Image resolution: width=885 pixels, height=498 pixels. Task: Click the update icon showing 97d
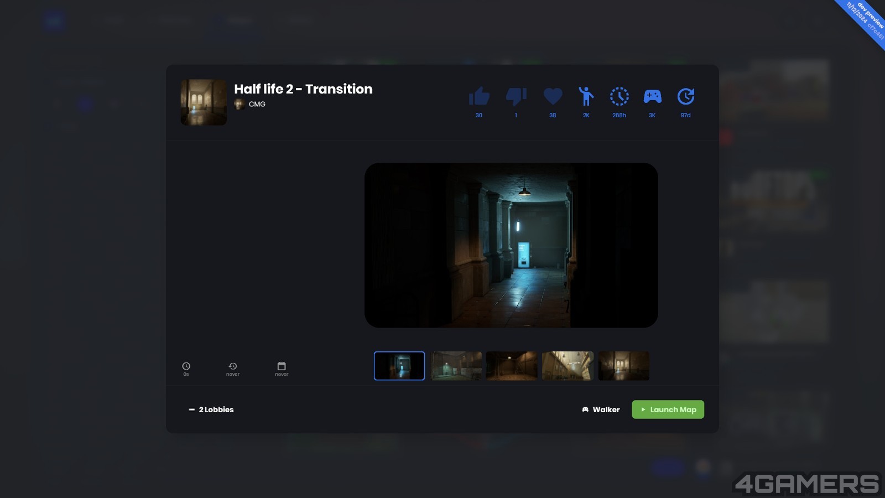[x=685, y=96]
